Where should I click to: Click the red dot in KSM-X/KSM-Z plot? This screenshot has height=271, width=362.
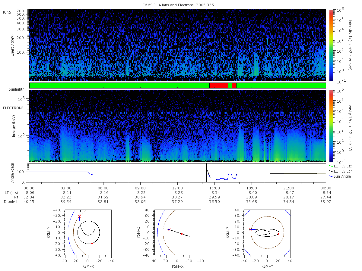[x=182, y=234]
